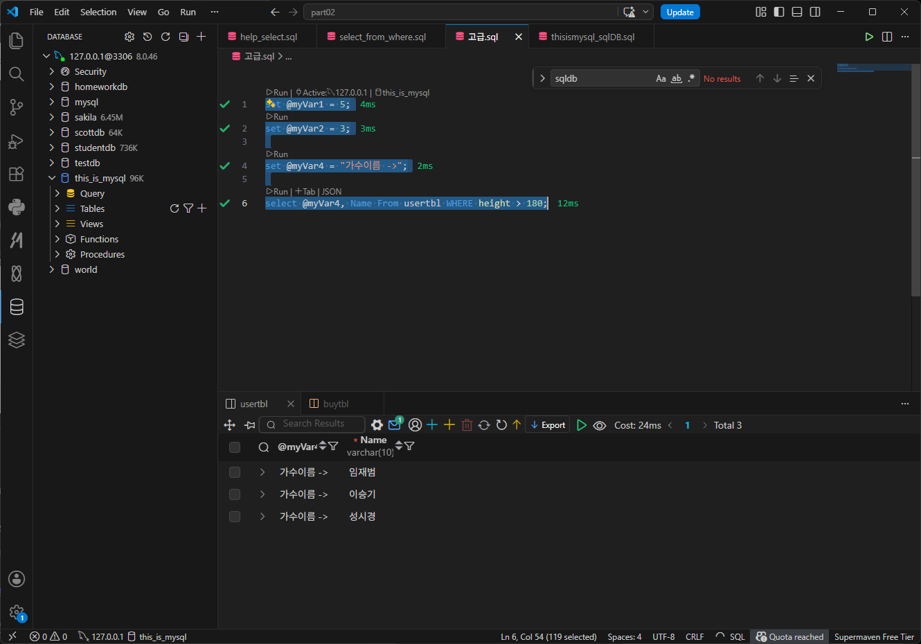
Task: Open Accounts icon in activity bar
Action: (x=17, y=579)
